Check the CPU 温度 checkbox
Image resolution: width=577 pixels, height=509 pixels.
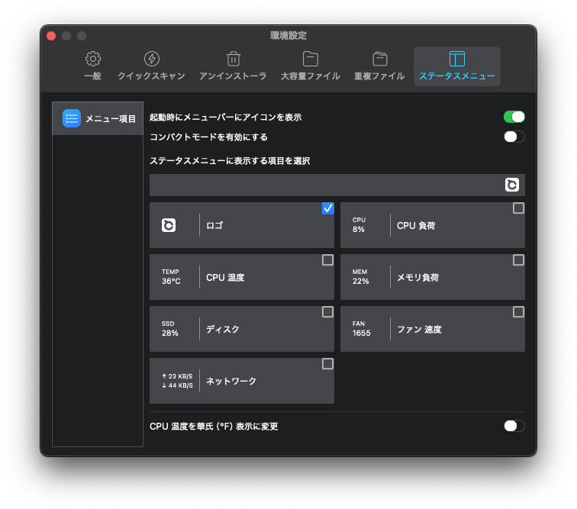(x=328, y=260)
